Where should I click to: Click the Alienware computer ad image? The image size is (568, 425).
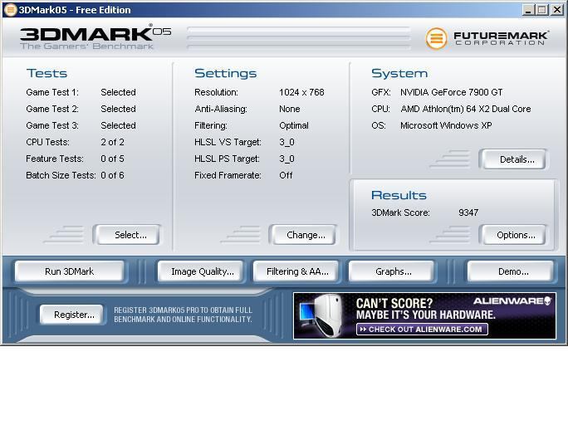(321, 315)
